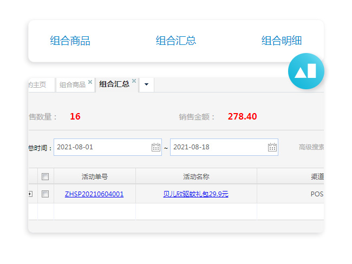Screen dimensions: 352x264
Task: Click the 高级搜索 advanced search button
Action: (311, 147)
